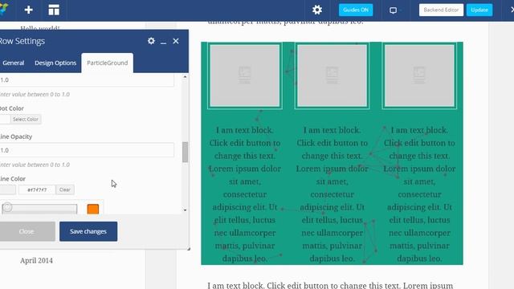
Task: Pick the orange color swatch
Action: (93, 209)
